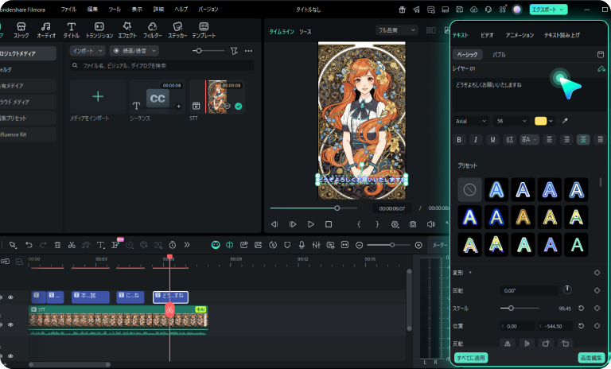Toggle visibility of the STT video track

click(x=10, y=324)
